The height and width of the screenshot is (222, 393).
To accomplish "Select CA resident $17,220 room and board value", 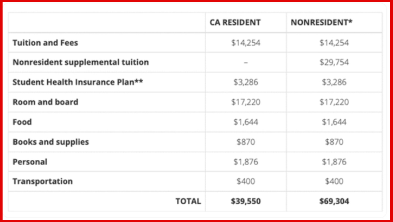I will point(246,102).
